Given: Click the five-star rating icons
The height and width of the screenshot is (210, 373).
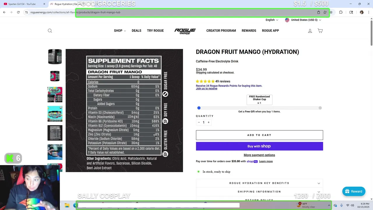Looking at the screenshot, I should [x=205, y=81].
